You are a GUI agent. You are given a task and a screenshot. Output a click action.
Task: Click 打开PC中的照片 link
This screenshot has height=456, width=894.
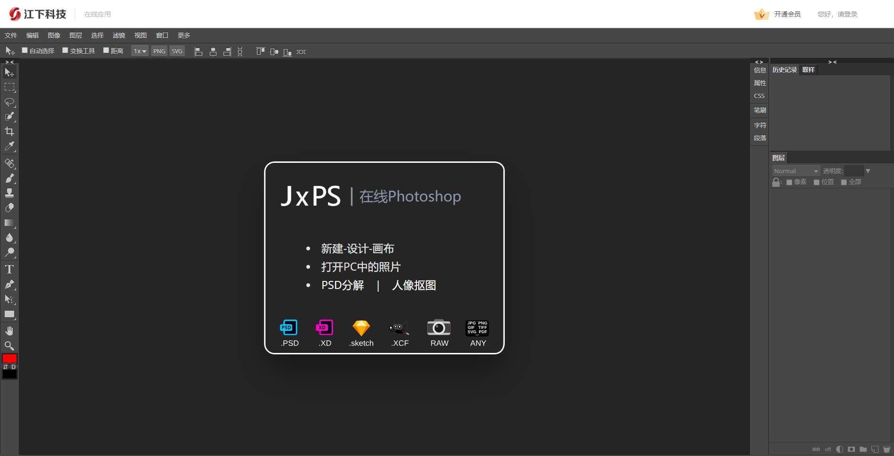[x=361, y=267]
